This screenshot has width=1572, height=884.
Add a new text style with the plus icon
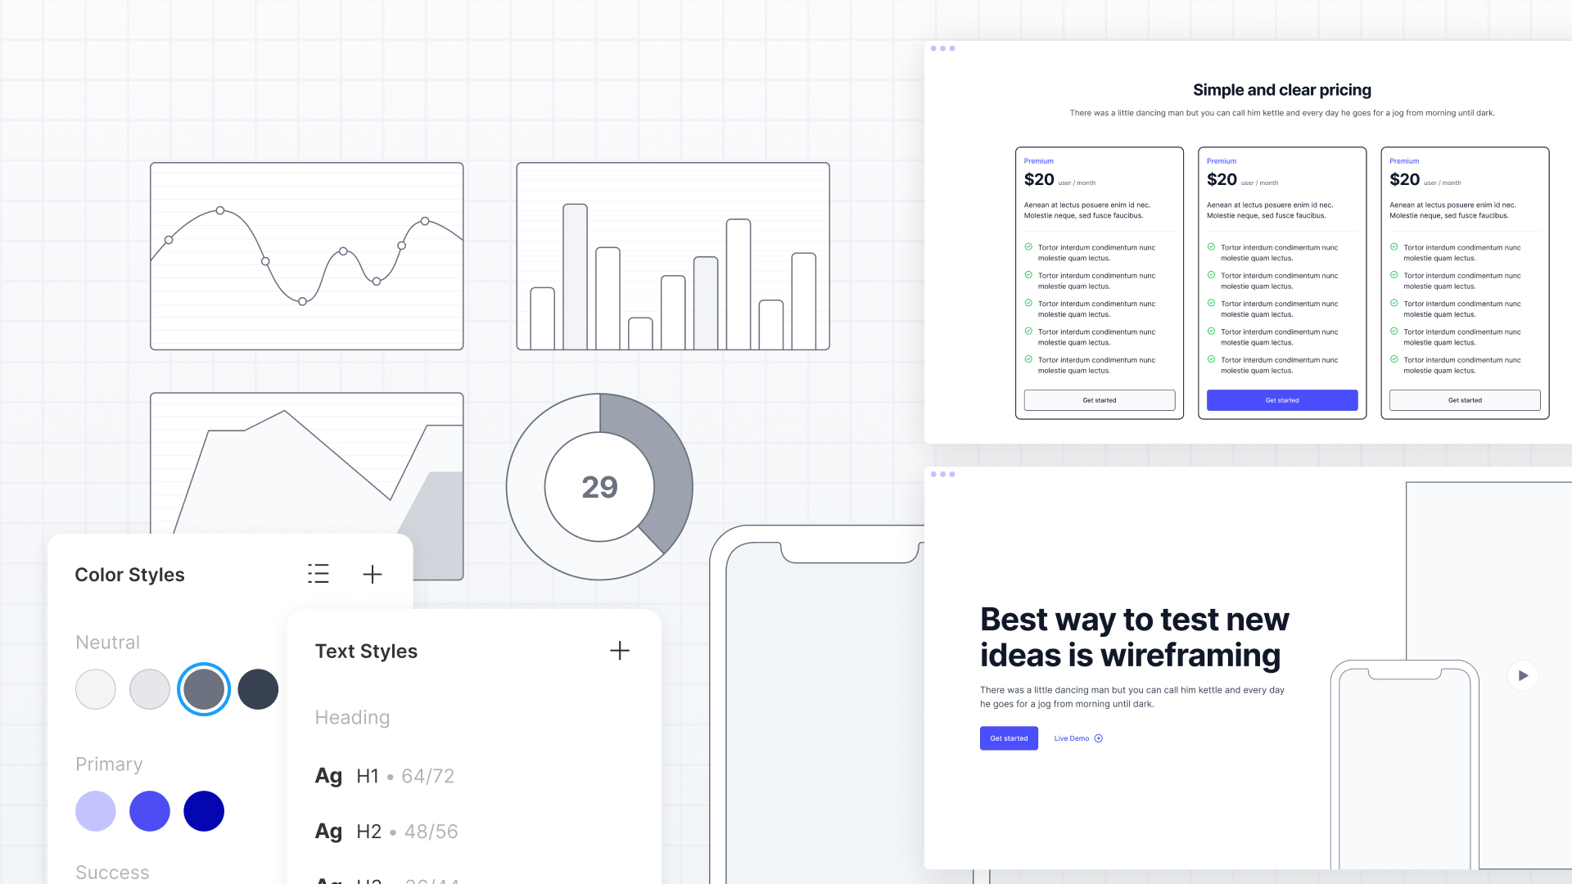[620, 651]
